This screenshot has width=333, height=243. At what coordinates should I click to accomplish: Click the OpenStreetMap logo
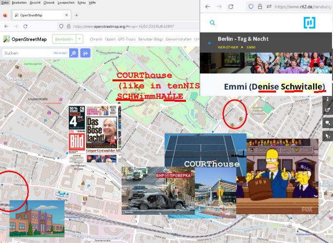point(25,39)
